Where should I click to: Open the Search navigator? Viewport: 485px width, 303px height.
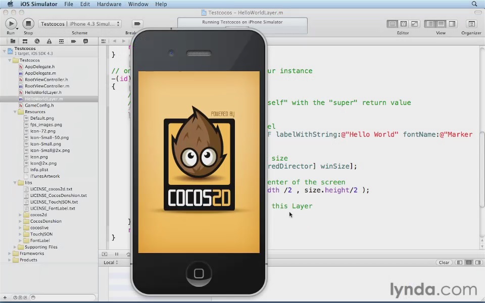pos(37,41)
